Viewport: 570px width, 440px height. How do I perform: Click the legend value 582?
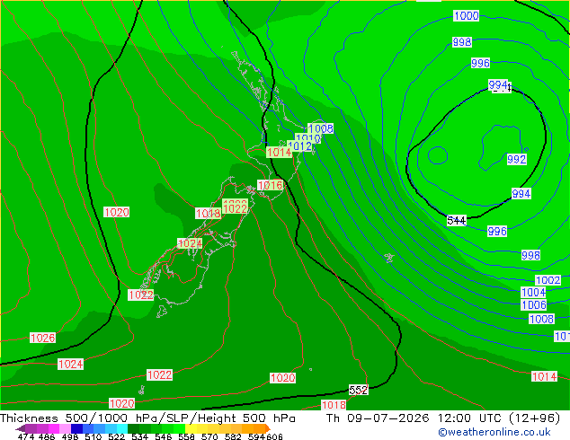[233, 436]
